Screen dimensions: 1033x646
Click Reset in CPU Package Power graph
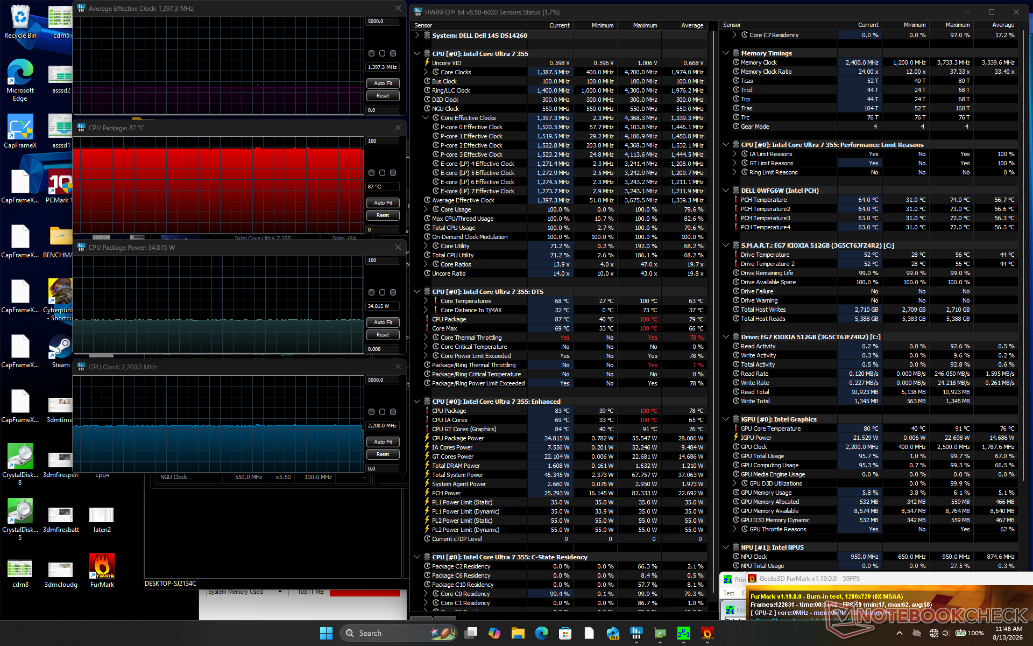coord(383,335)
